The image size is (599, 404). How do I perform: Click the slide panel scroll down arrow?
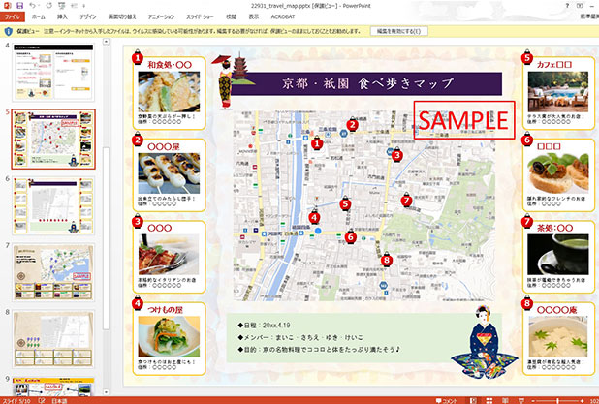pos(107,392)
